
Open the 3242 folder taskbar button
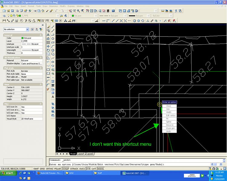pyautogui.click(x=77, y=173)
